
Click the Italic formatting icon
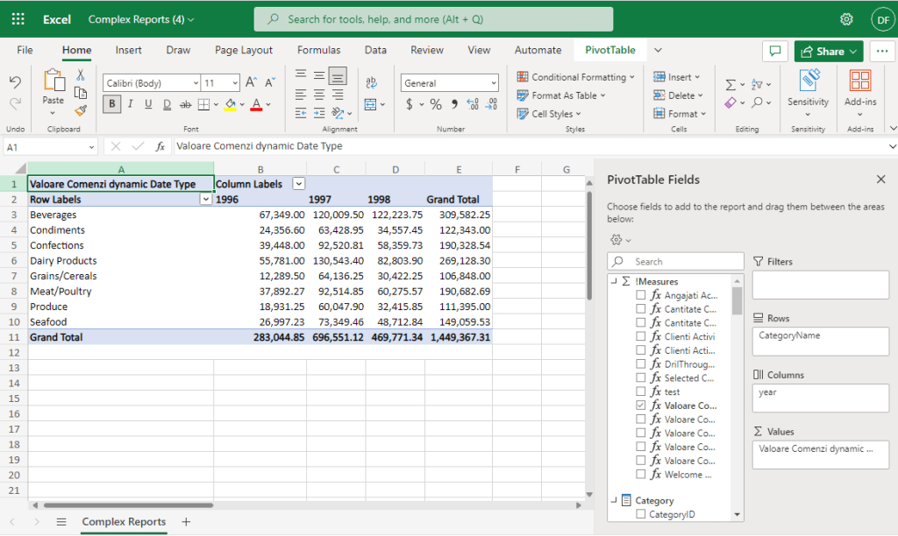[x=130, y=104]
